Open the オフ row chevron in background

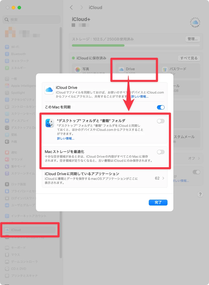coord(199,158)
